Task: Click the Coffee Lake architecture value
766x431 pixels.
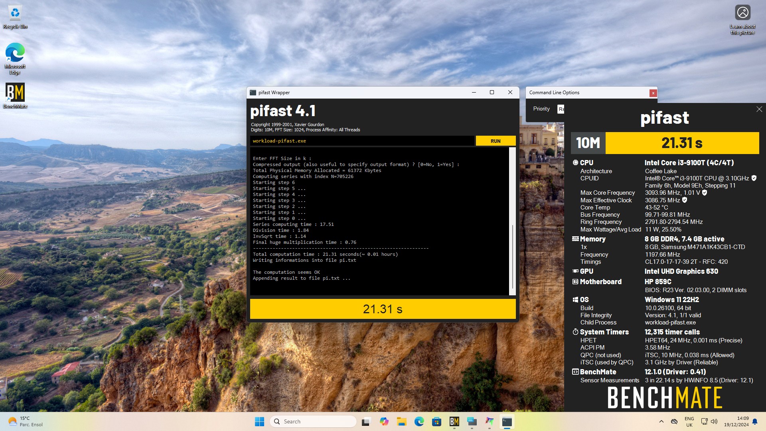Action: (x=661, y=171)
